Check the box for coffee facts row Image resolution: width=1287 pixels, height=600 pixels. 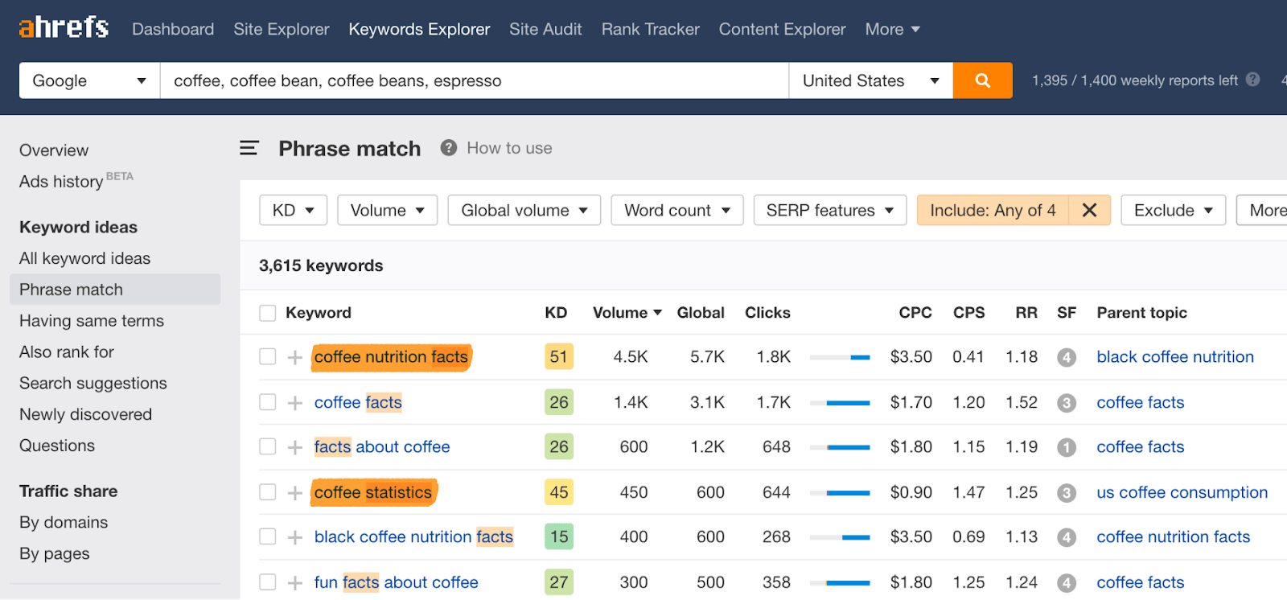[x=268, y=402]
